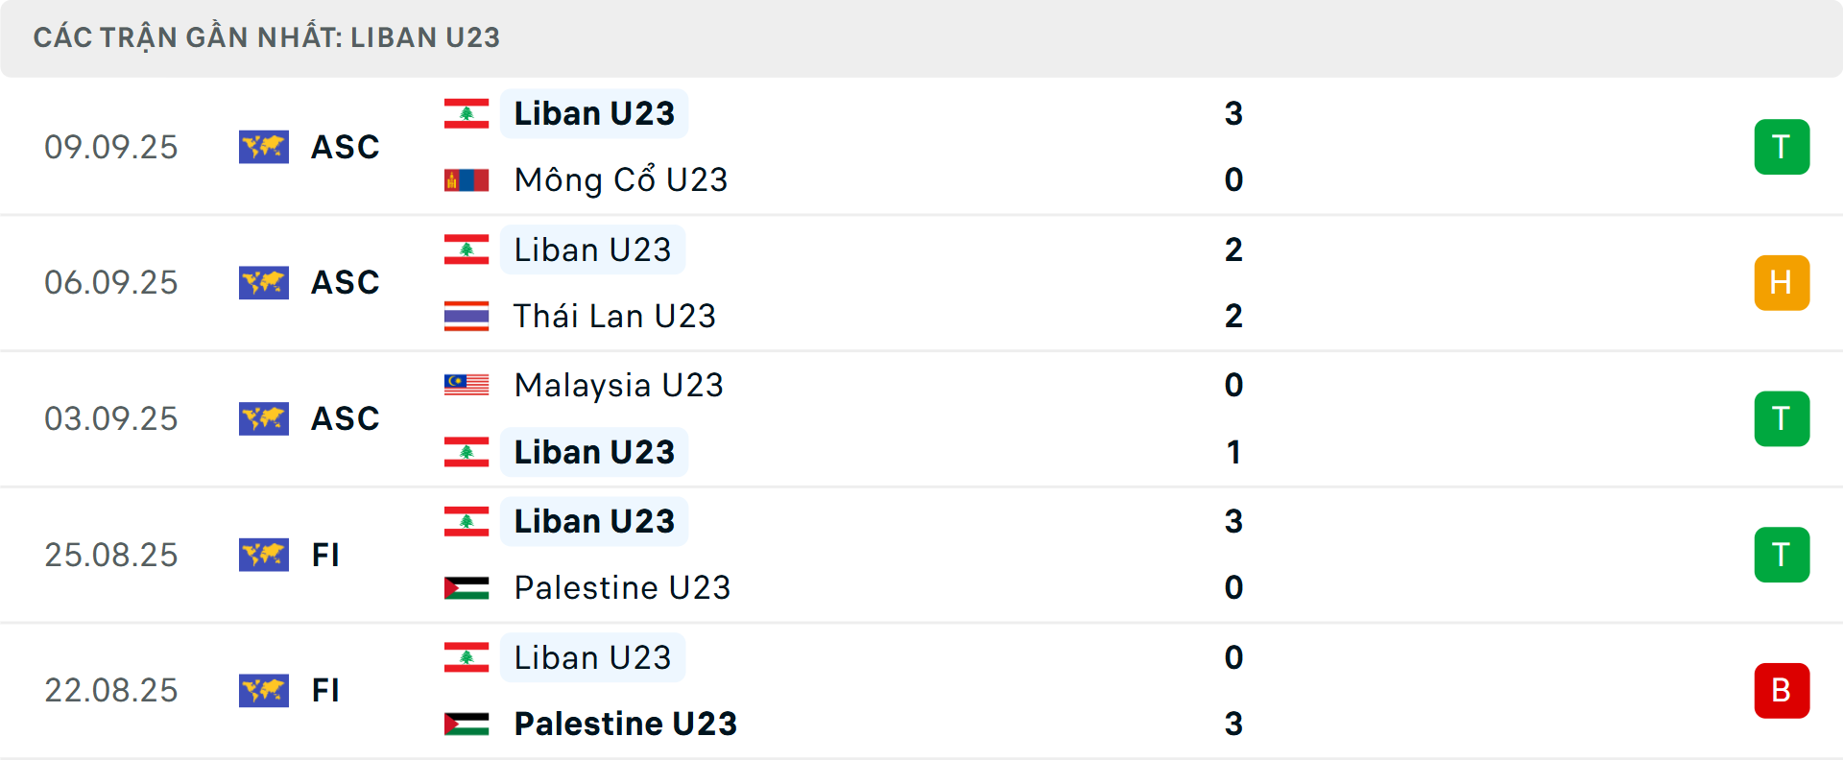Click the green T result badge for the Mongolia match
Screen dimensions: 1843x760
(x=1782, y=147)
